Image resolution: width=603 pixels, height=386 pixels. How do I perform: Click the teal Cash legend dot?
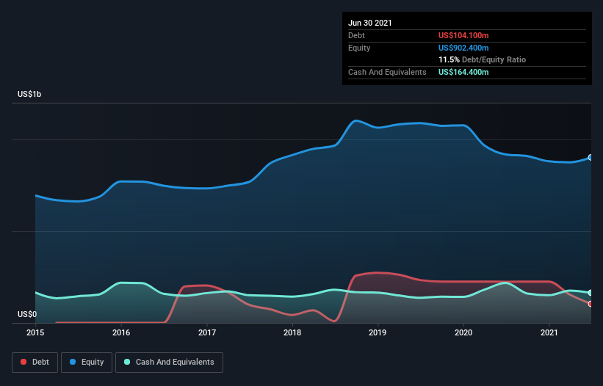127,362
